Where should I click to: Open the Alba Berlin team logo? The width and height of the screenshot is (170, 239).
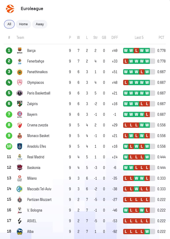click(x=20, y=231)
